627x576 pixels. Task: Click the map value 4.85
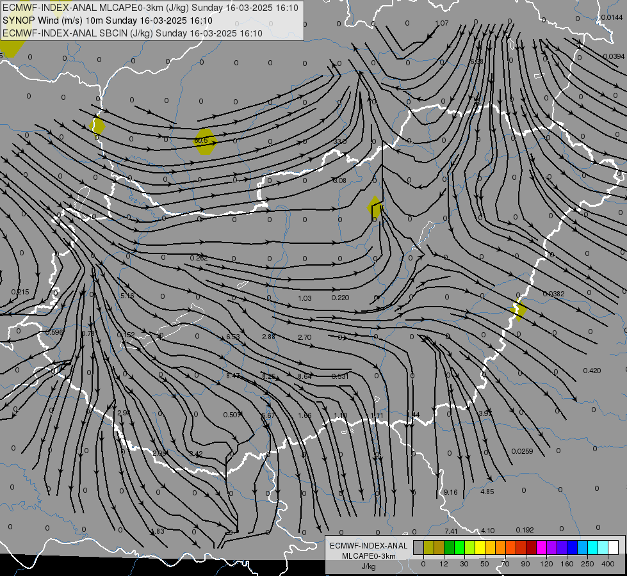487,492
